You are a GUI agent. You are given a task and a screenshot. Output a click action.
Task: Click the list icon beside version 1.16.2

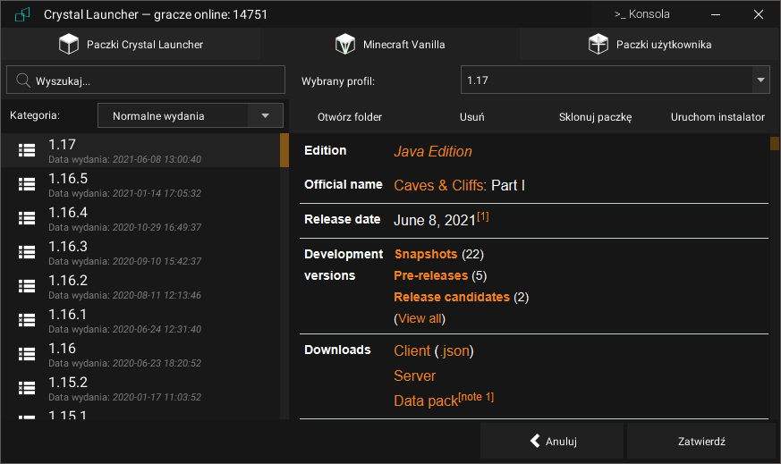[x=27, y=286]
